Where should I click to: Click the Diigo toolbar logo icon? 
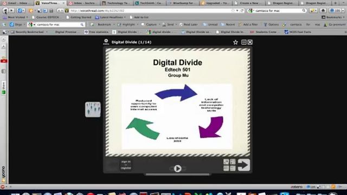click(x=12, y=24)
